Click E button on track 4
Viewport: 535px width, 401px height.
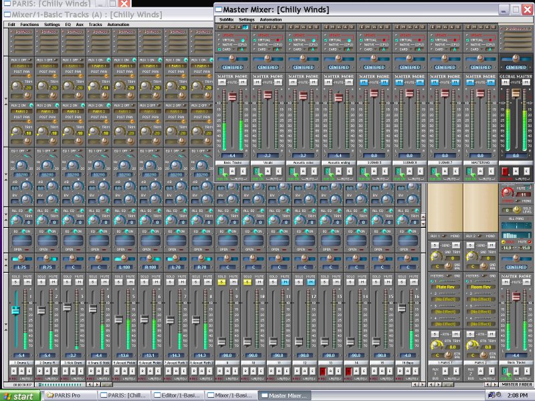pyautogui.click(x=106, y=371)
